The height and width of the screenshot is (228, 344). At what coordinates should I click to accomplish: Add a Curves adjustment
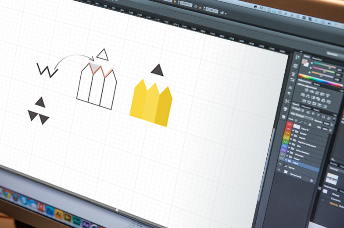(x=317, y=93)
